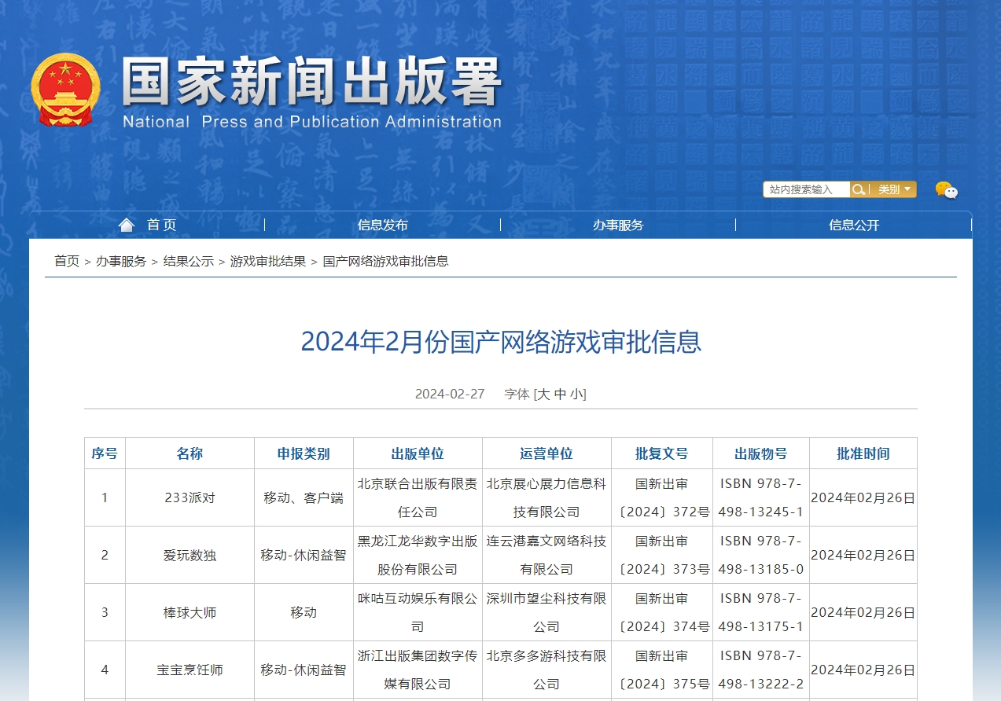Click the publication date 2024-02-27
Viewport: 1001px width, 701px height.
450,395
